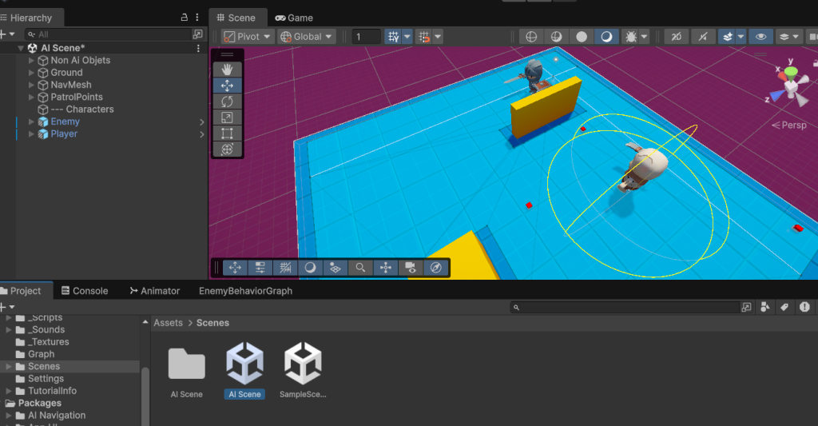Click the magnifier icon in bottom overlay toolbar
Image resolution: width=818 pixels, height=426 pixels.
[x=360, y=268]
